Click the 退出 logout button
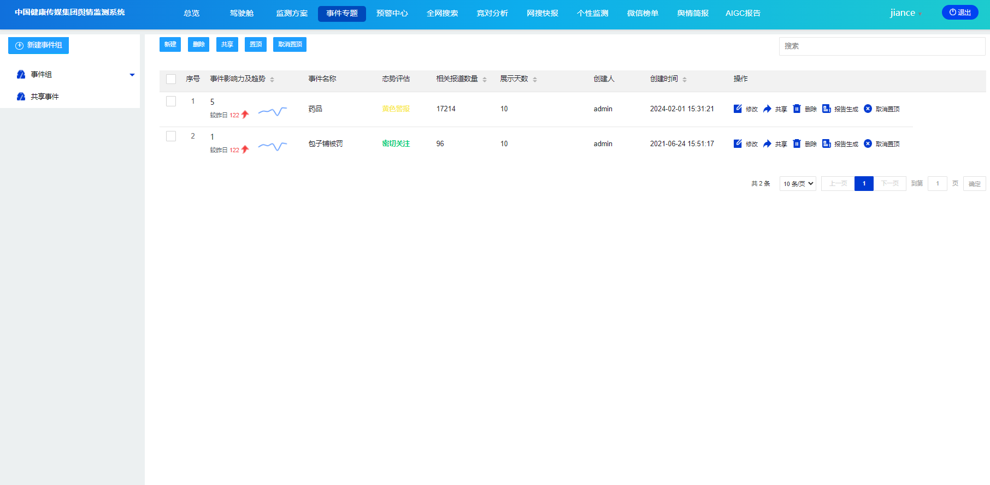Viewport: 990px width, 485px height. click(959, 13)
